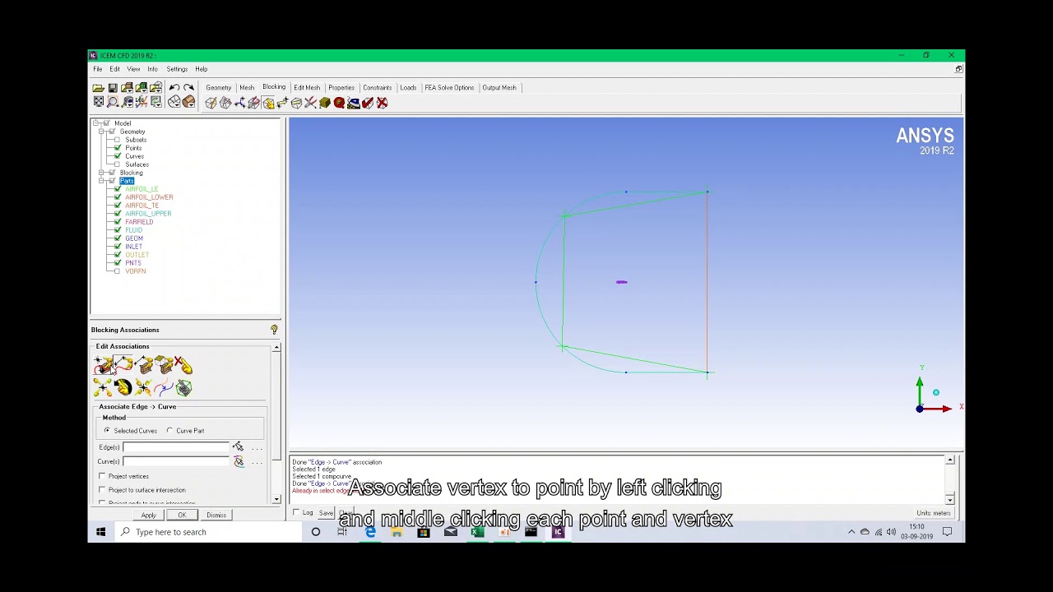Check the Project vertices option
The image size is (1053, 592).
pos(102,476)
